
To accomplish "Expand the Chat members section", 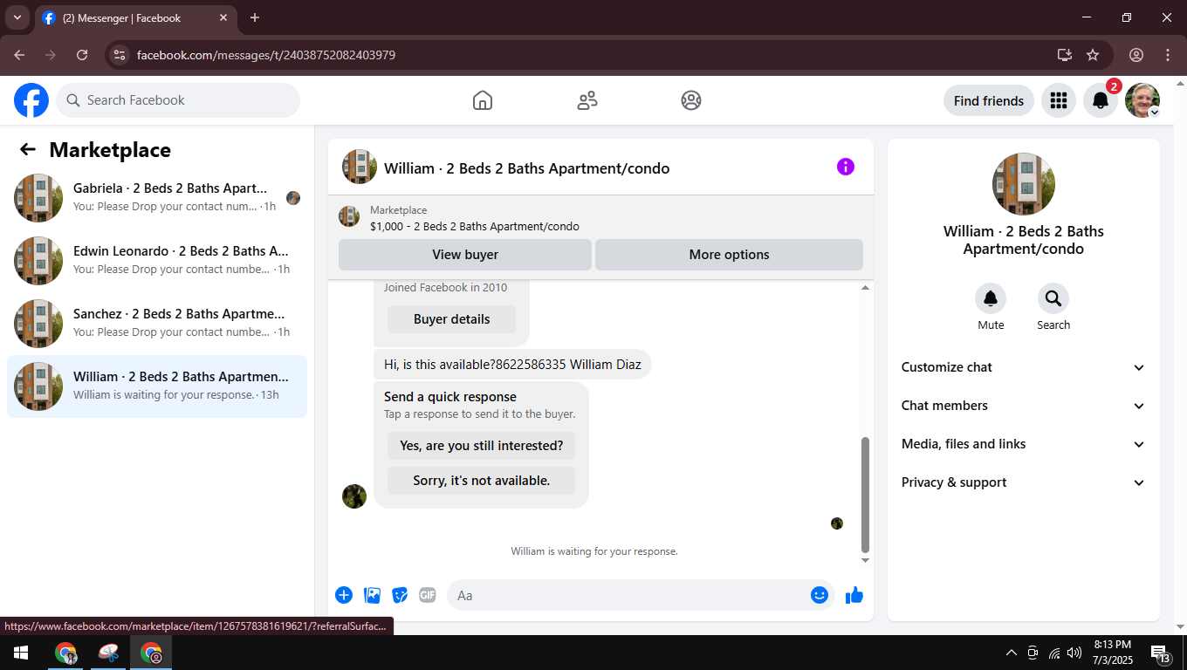I will 1023,406.
